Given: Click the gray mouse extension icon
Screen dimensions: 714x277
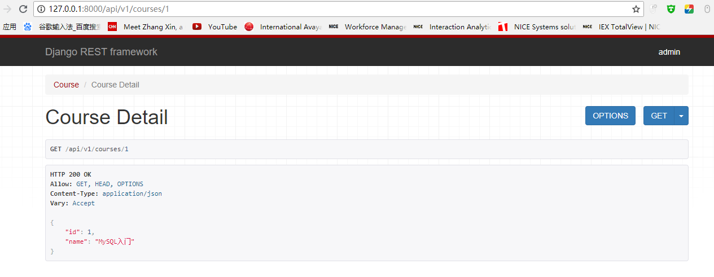Looking at the screenshot, I should pyautogui.click(x=707, y=9).
